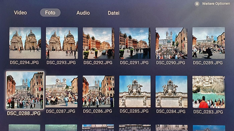Select thumbnail DSC_0289.JPG
The height and width of the screenshot is (131, 234).
209,43
